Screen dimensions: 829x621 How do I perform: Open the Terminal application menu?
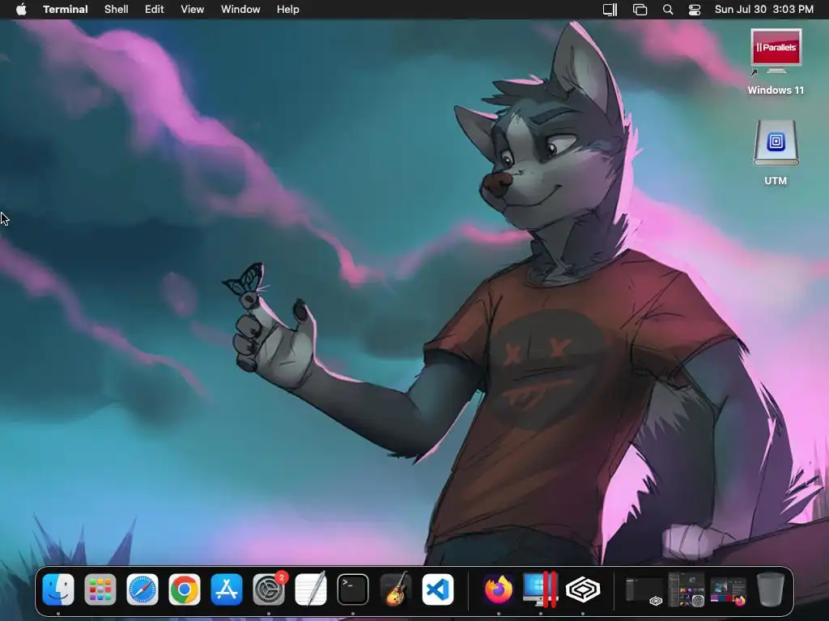pos(66,10)
